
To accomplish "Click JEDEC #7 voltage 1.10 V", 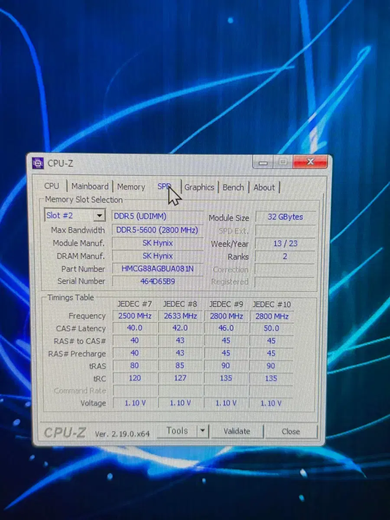I will point(135,403).
